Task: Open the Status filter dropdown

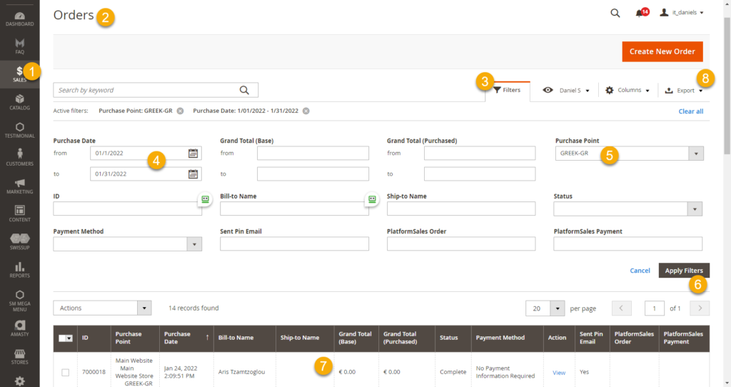Action: pyautogui.click(x=694, y=208)
